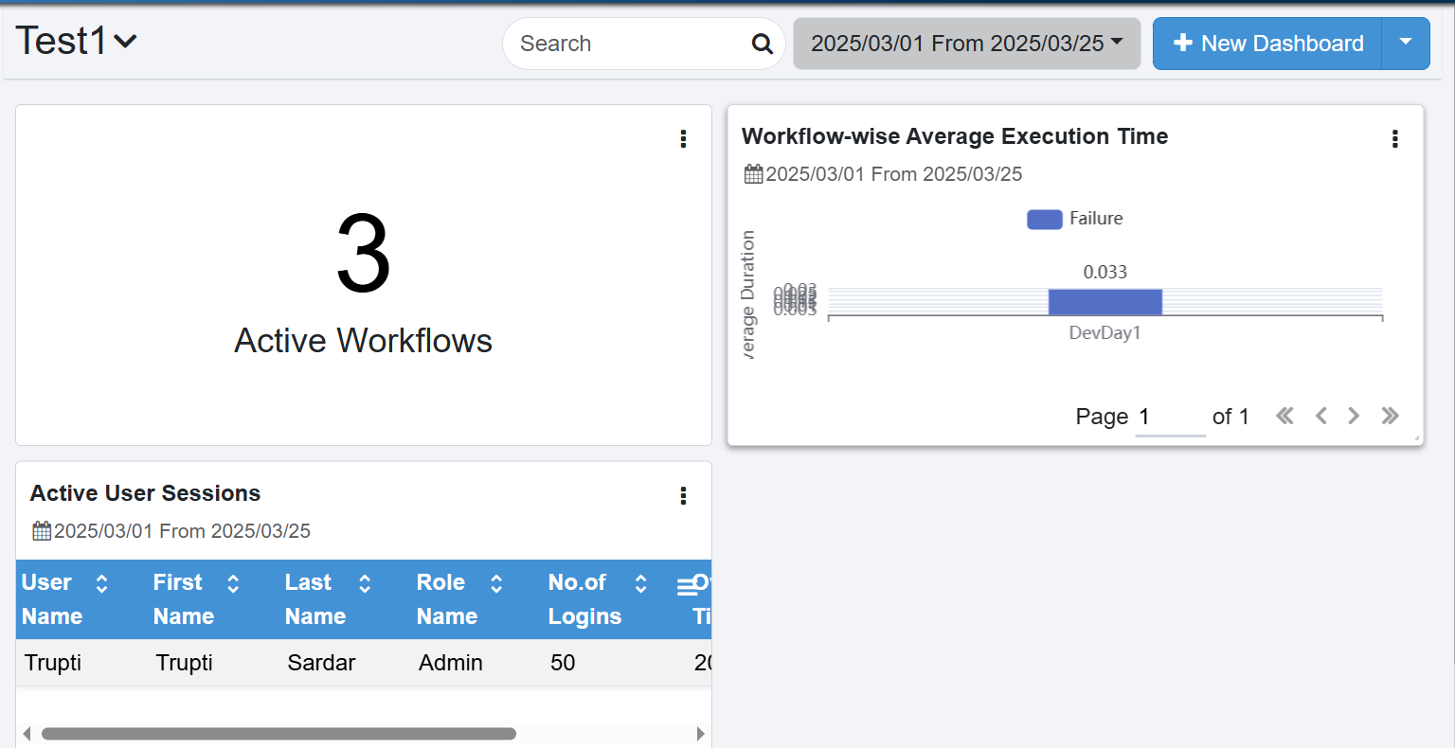Click the calendar icon on the execution time chart

click(x=754, y=173)
